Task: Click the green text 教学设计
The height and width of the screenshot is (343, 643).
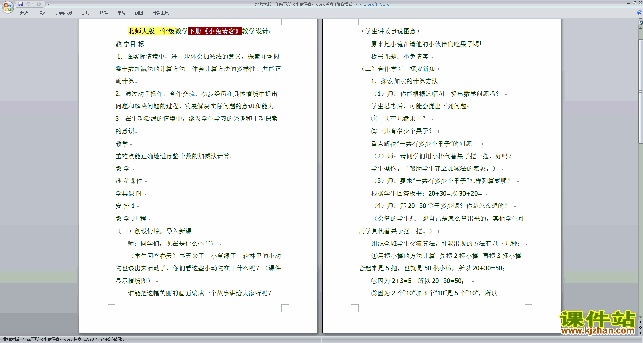Action: pos(255,31)
